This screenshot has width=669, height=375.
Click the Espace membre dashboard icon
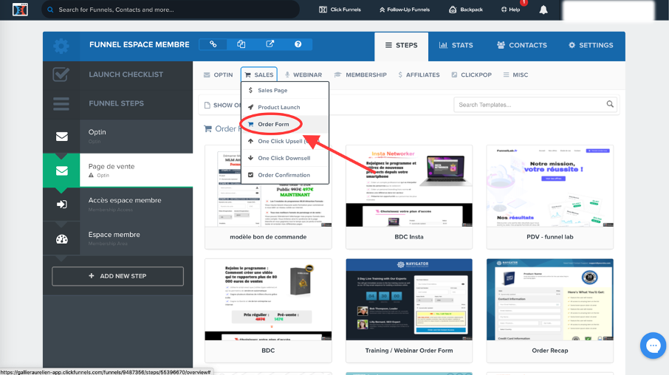[61, 239]
